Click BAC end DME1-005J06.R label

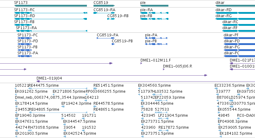177,66
